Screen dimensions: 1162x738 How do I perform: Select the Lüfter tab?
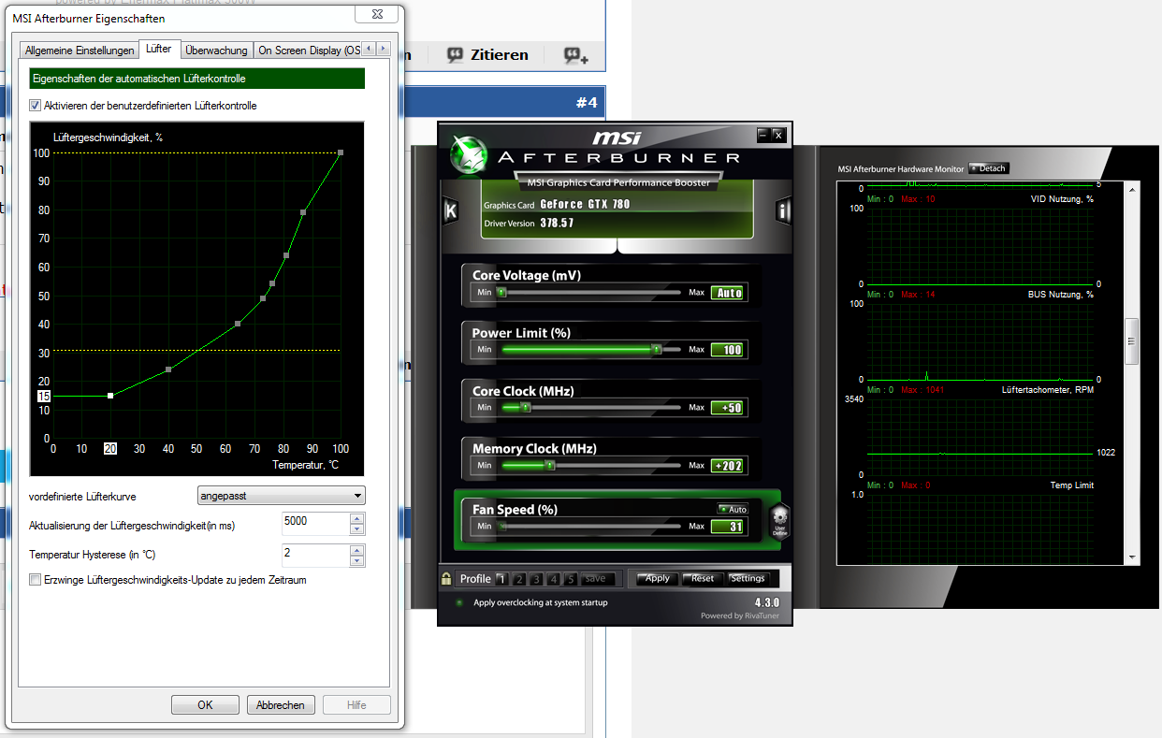tap(159, 49)
